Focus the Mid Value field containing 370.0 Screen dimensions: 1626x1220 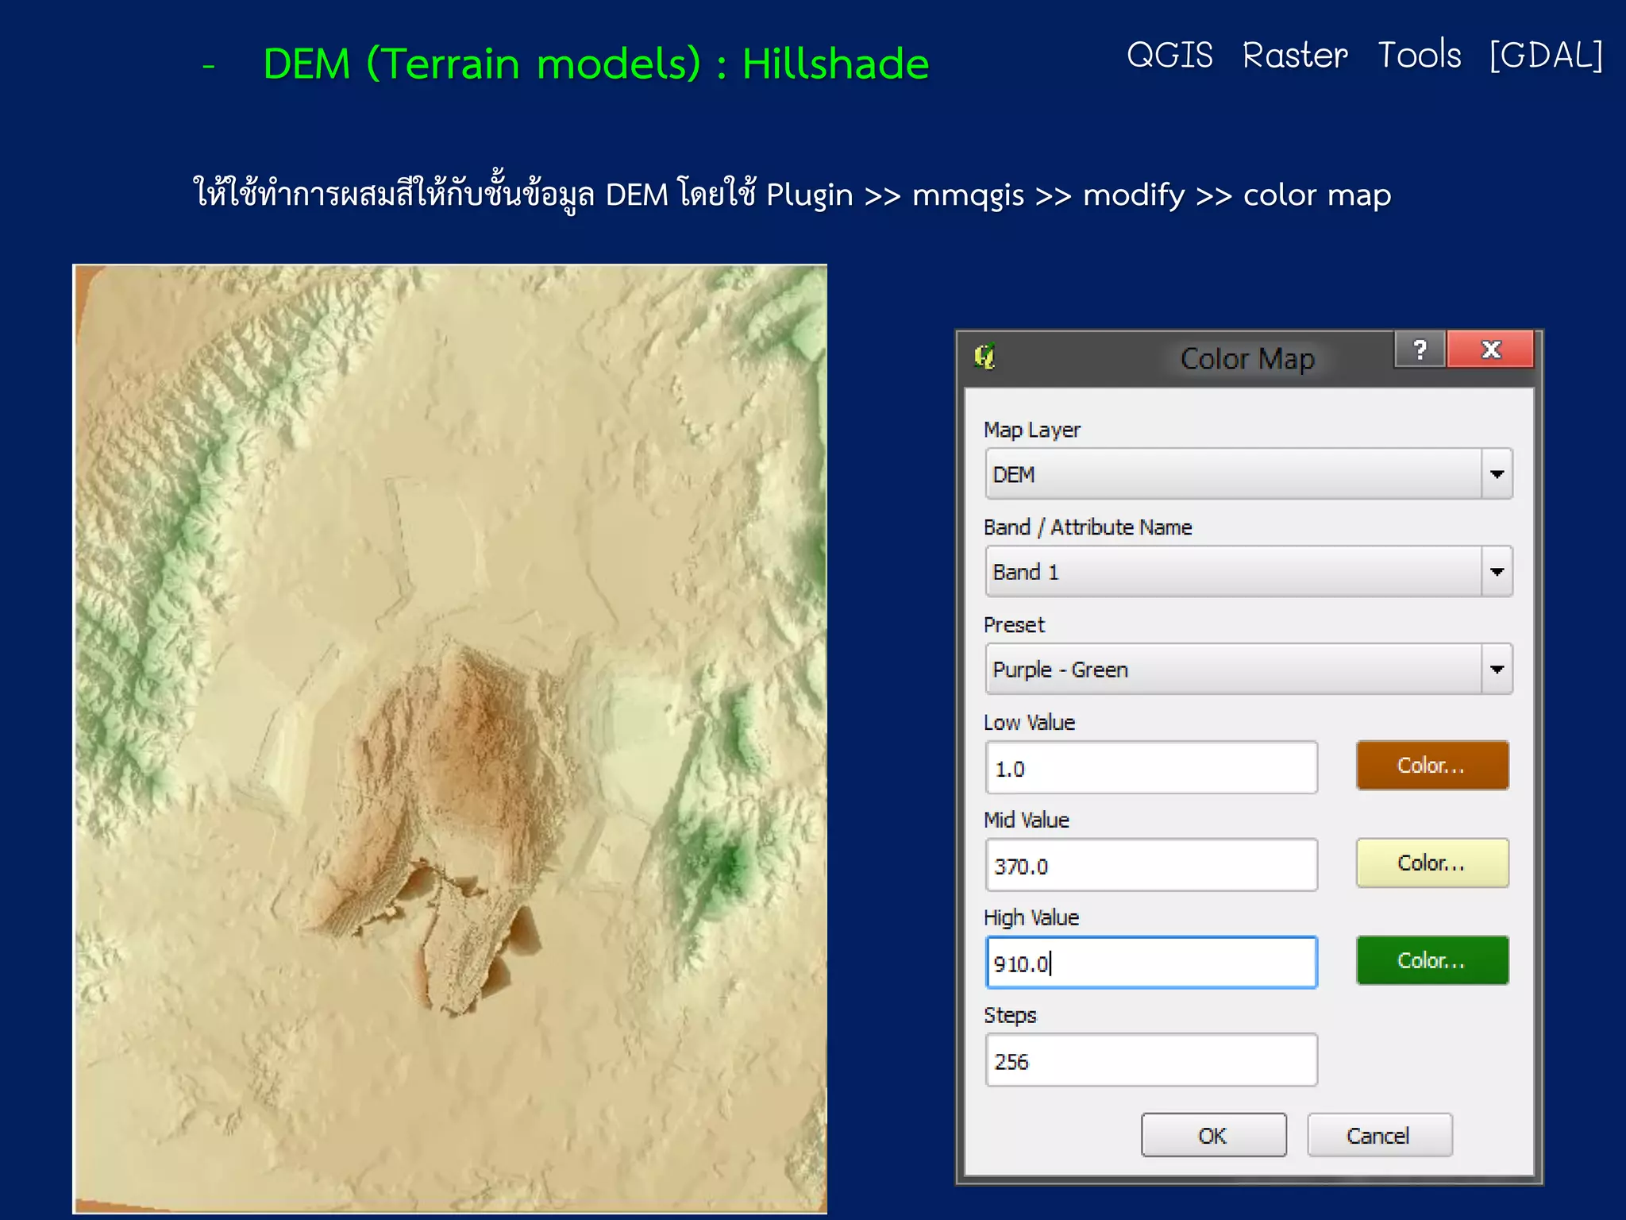[x=1151, y=866]
